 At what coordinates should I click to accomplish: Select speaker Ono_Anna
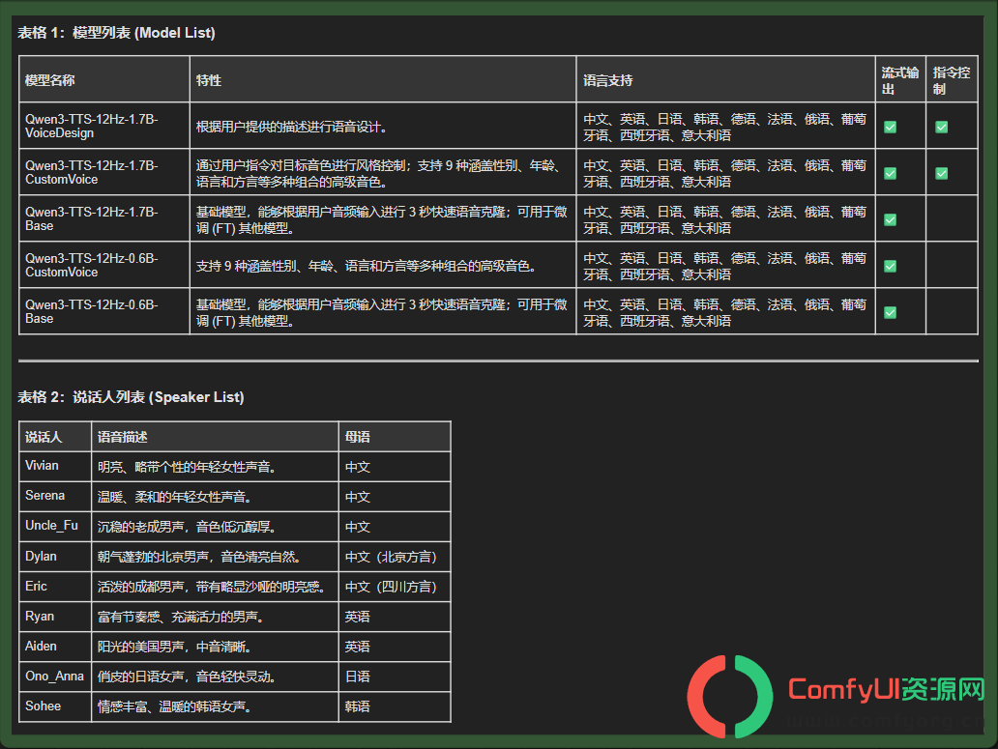click(x=54, y=676)
